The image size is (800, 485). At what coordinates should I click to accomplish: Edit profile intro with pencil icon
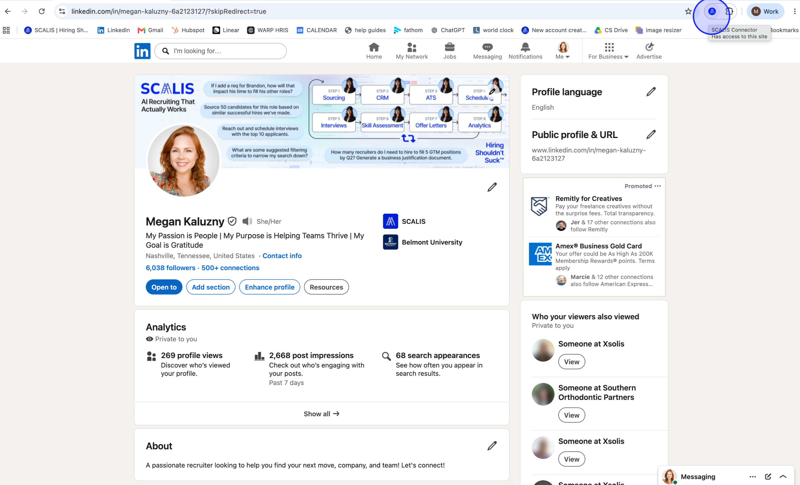[492, 187]
